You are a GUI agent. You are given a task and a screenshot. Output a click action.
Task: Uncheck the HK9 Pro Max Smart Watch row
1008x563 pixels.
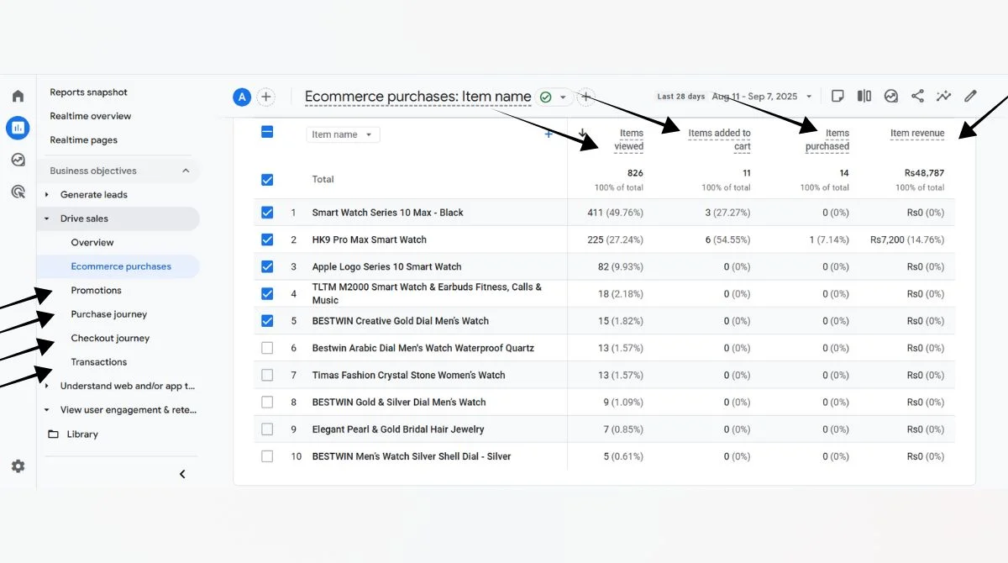point(267,239)
